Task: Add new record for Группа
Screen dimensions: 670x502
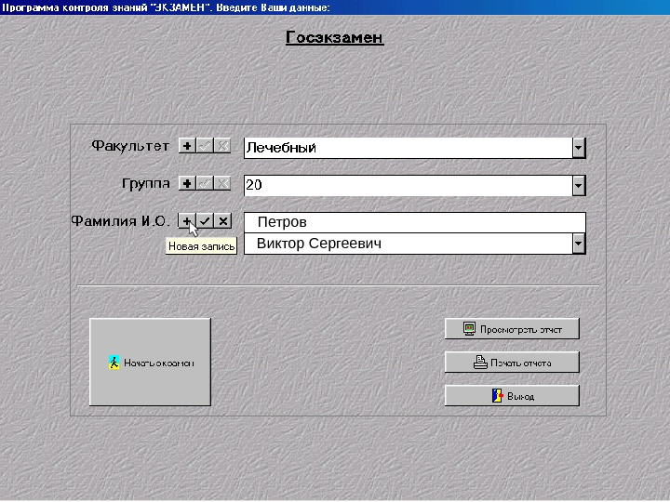Action: coord(187,183)
